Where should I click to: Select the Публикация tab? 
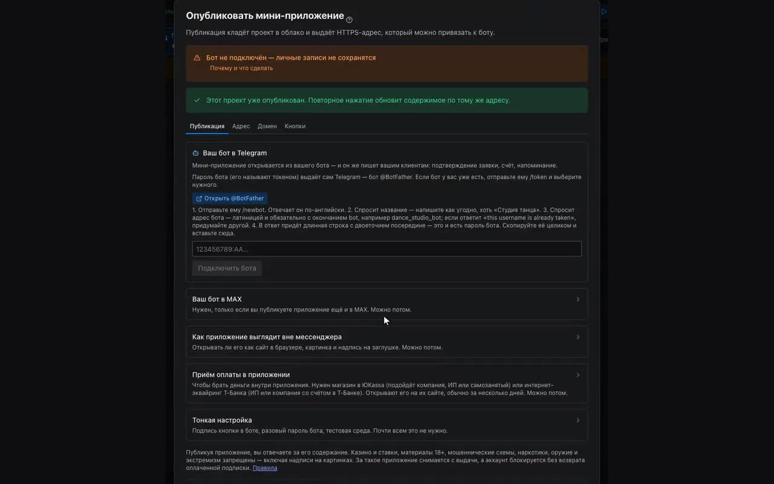(x=207, y=126)
